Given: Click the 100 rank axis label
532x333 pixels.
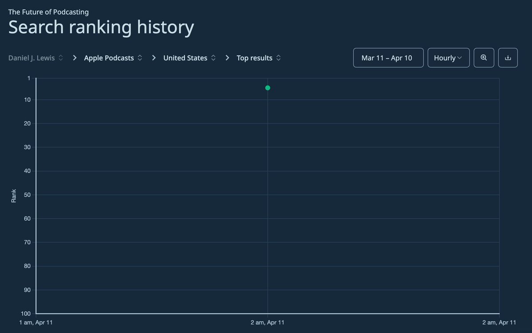Looking at the screenshot, I should click(26, 314).
